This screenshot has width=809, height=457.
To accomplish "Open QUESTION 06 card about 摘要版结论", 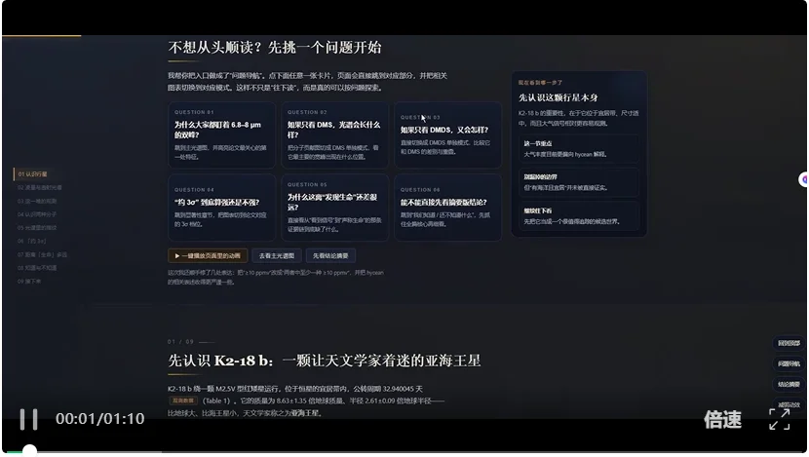I will click(x=447, y=208).
